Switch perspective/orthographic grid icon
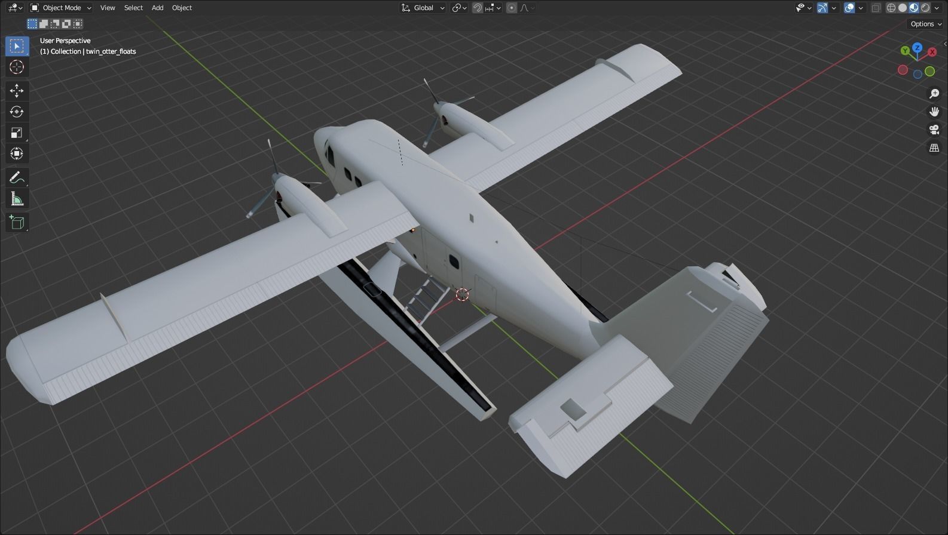 (934, 147)
